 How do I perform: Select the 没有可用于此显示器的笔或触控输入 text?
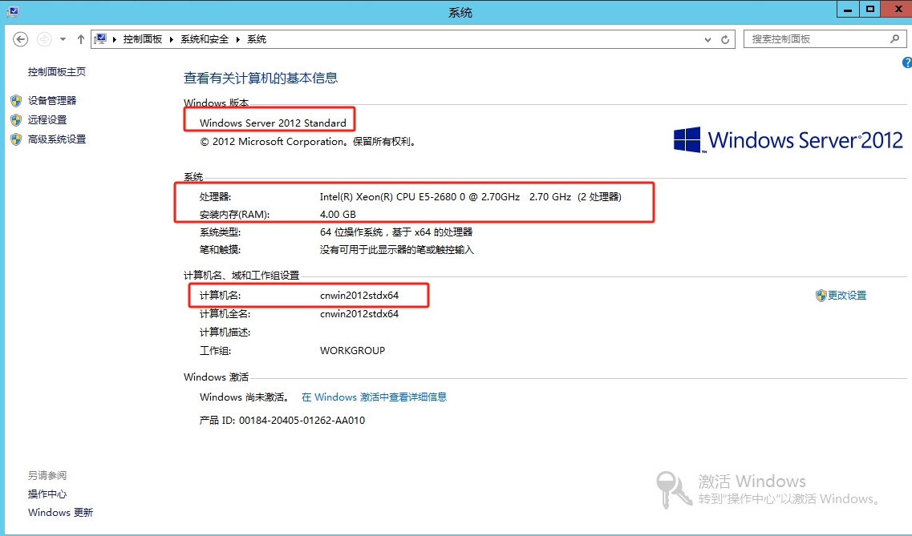pyautogui.click(x=397, y=249)
